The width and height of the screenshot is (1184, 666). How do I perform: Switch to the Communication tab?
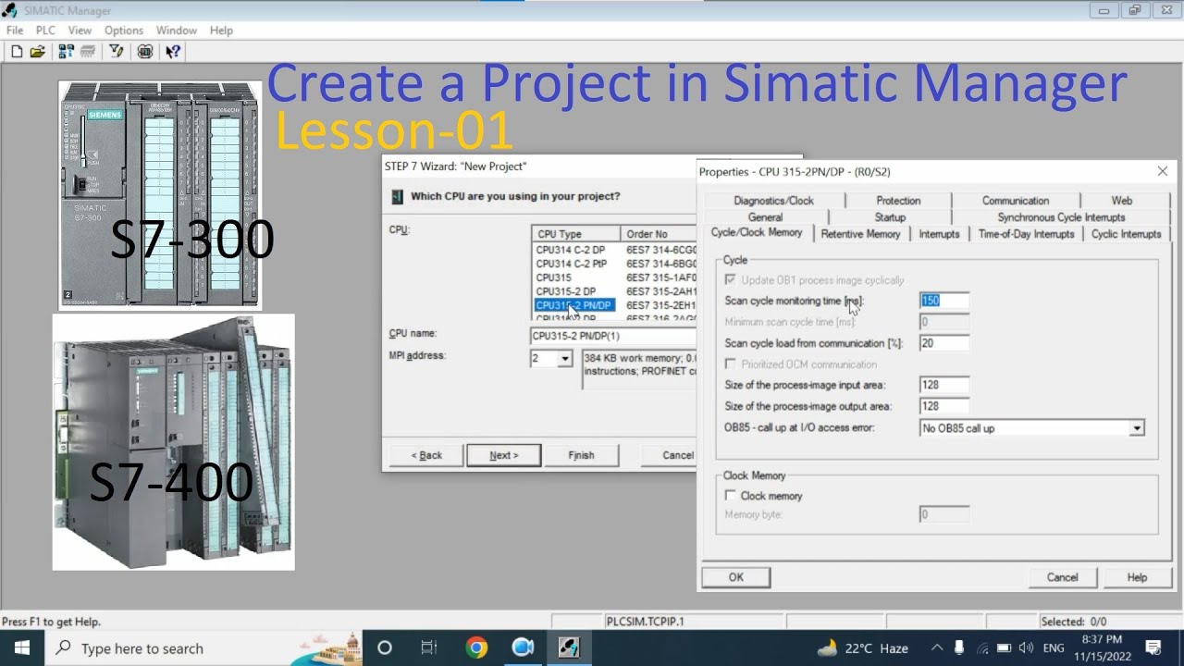click(1015, 201)
